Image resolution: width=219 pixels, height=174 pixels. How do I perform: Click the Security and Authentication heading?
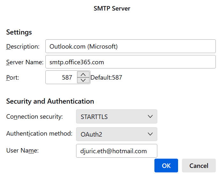pos(50,101)
